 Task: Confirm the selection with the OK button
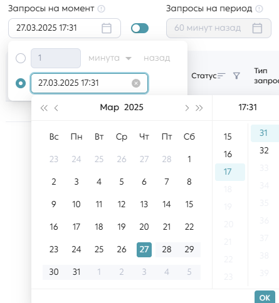[x=265, y=297]
